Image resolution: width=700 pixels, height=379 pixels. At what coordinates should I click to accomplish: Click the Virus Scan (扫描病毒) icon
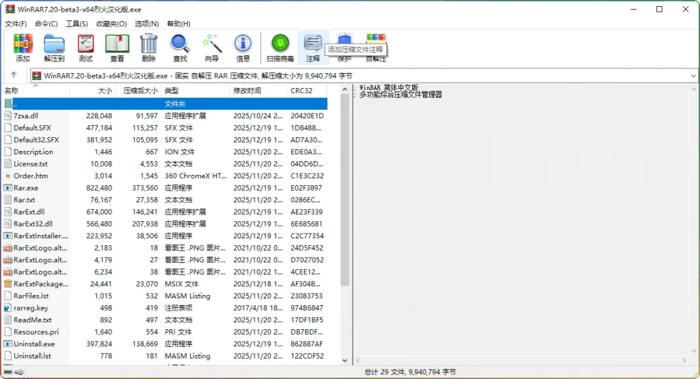point(280,48)
